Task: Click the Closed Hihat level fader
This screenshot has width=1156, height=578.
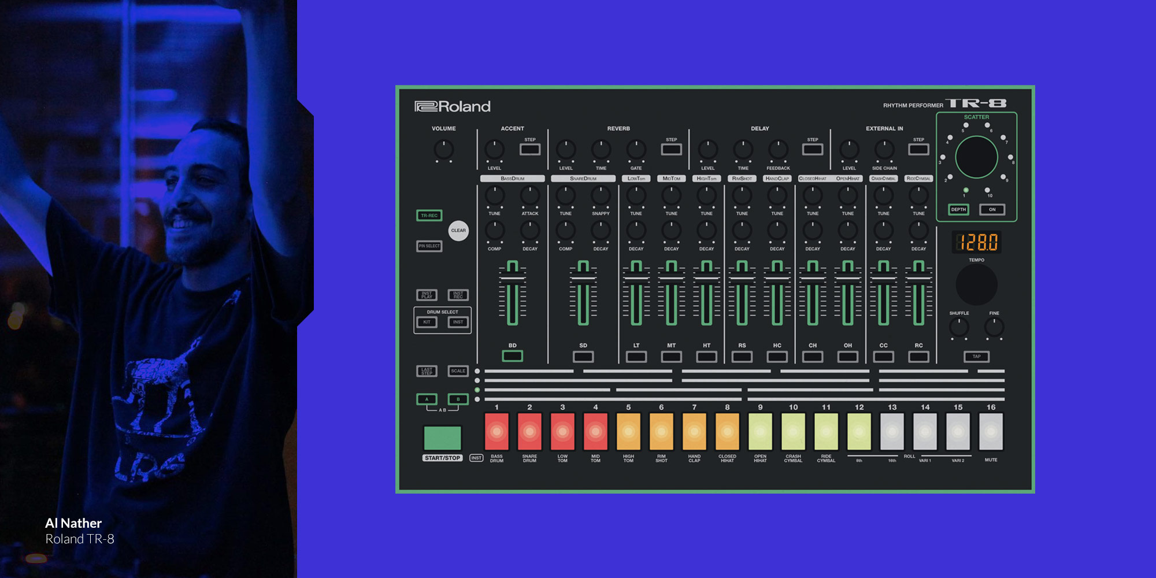Action: 813,293
